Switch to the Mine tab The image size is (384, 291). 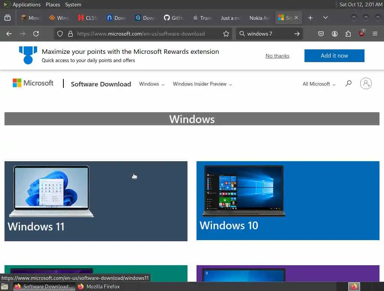pos(30,18)
